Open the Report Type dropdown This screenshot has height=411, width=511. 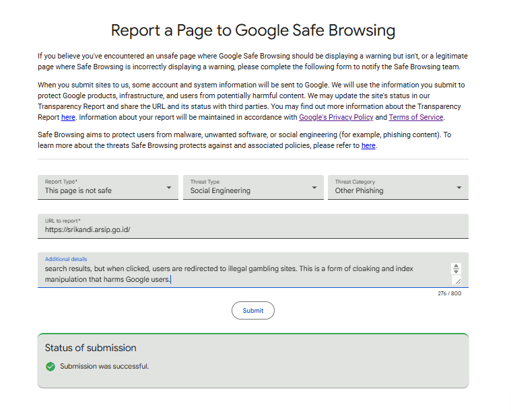(108, 187)
